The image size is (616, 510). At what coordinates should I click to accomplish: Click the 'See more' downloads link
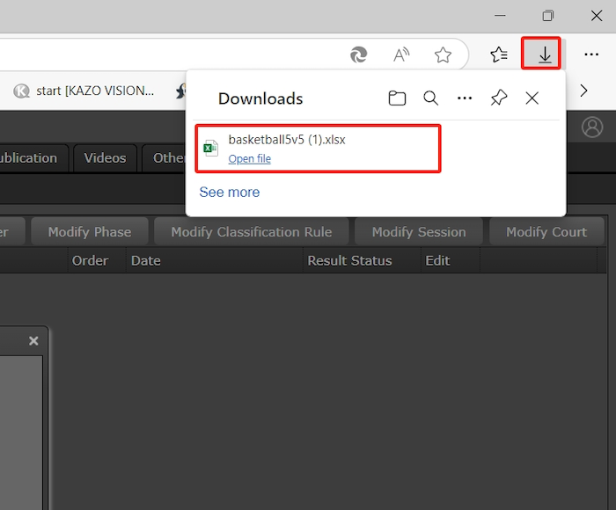point(229,192)
